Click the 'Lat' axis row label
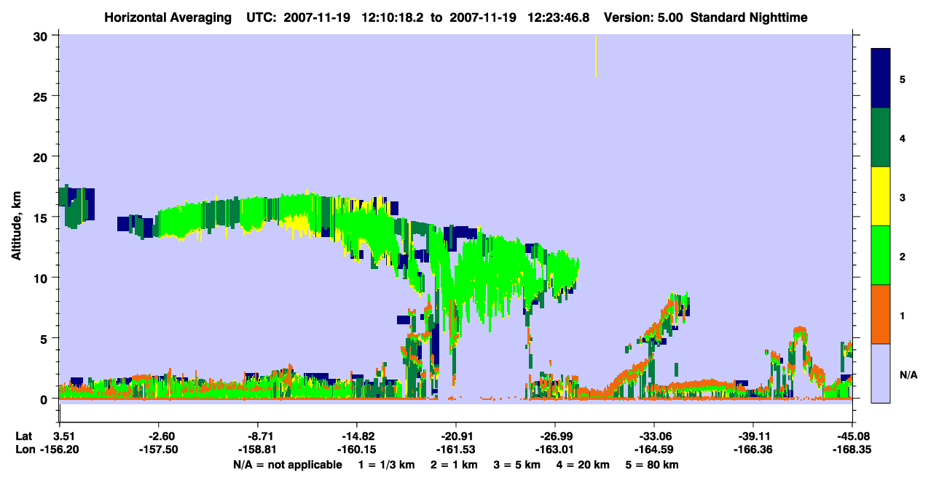The height and width of the screenshot is (485, 947). tap(24, 436)
